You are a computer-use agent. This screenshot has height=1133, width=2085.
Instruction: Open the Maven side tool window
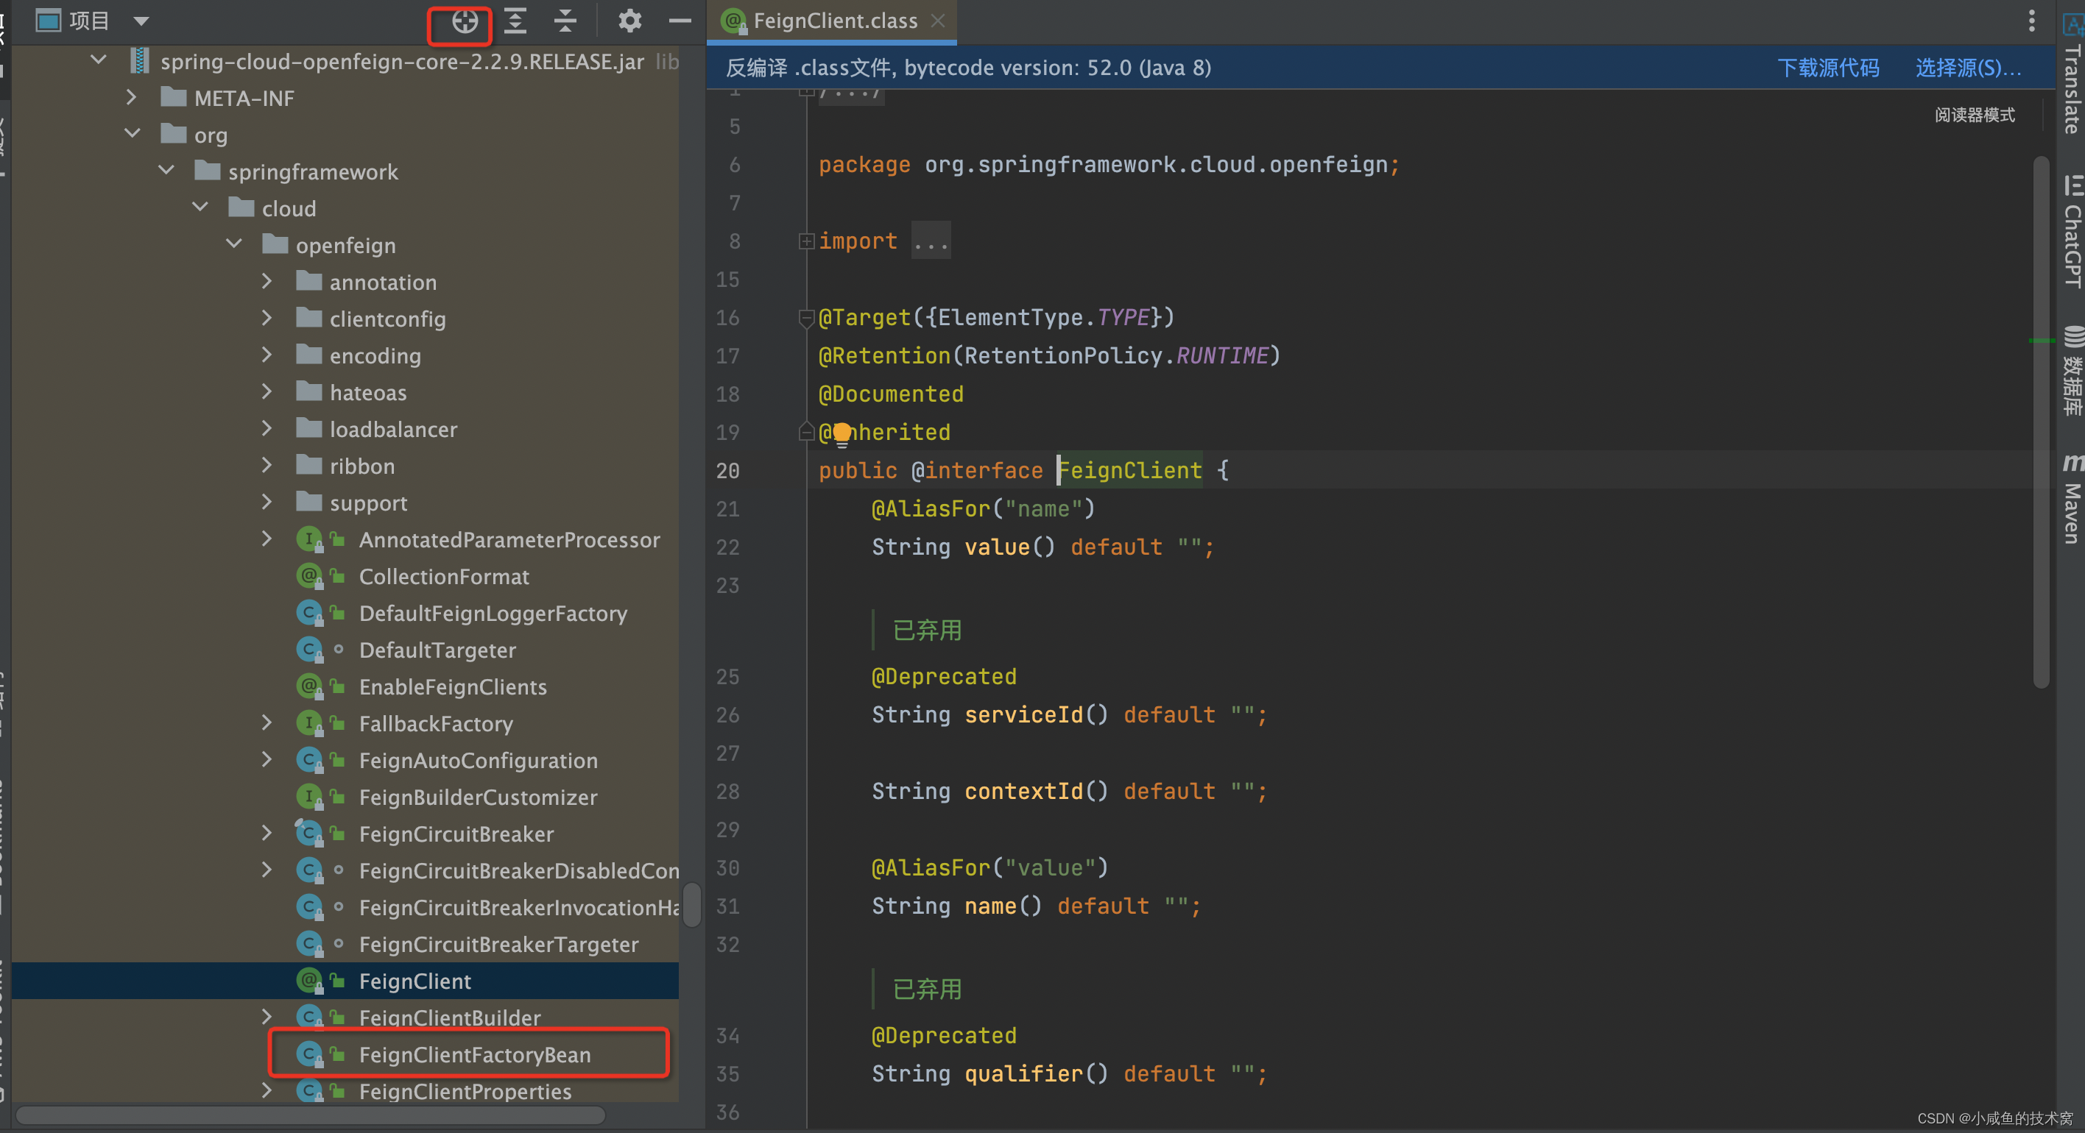pyautogui.click(x=2073, y=498)
